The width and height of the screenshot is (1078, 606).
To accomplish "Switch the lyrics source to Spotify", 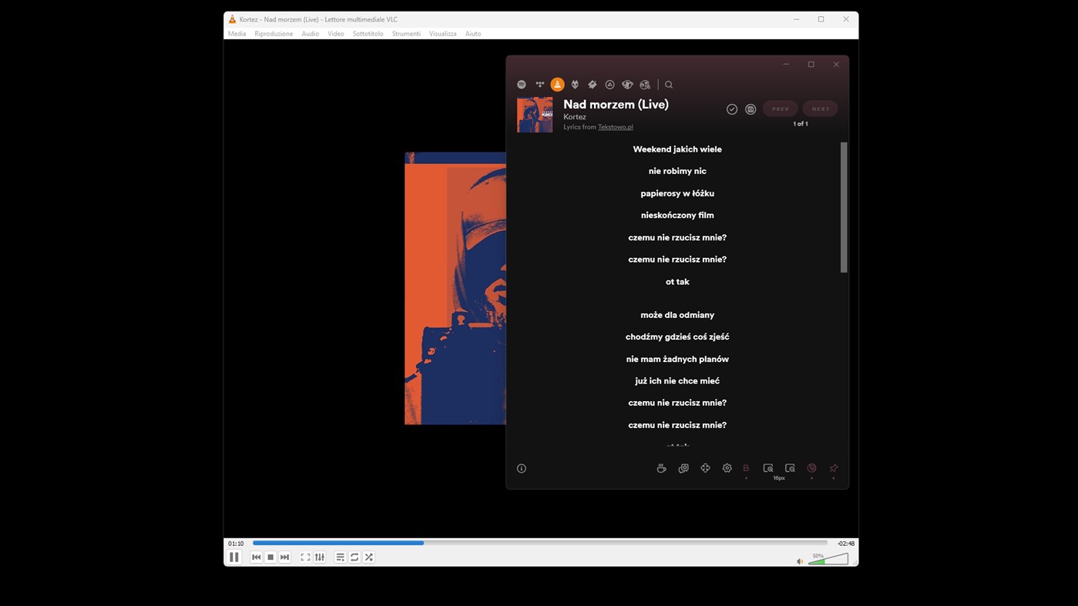I will tap(521, 84).
